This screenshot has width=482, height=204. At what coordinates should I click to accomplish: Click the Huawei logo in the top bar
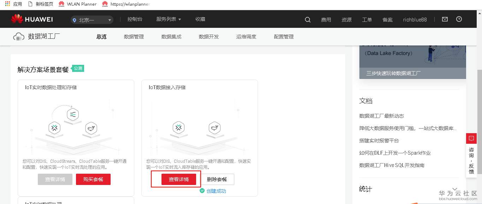(32, 19)
